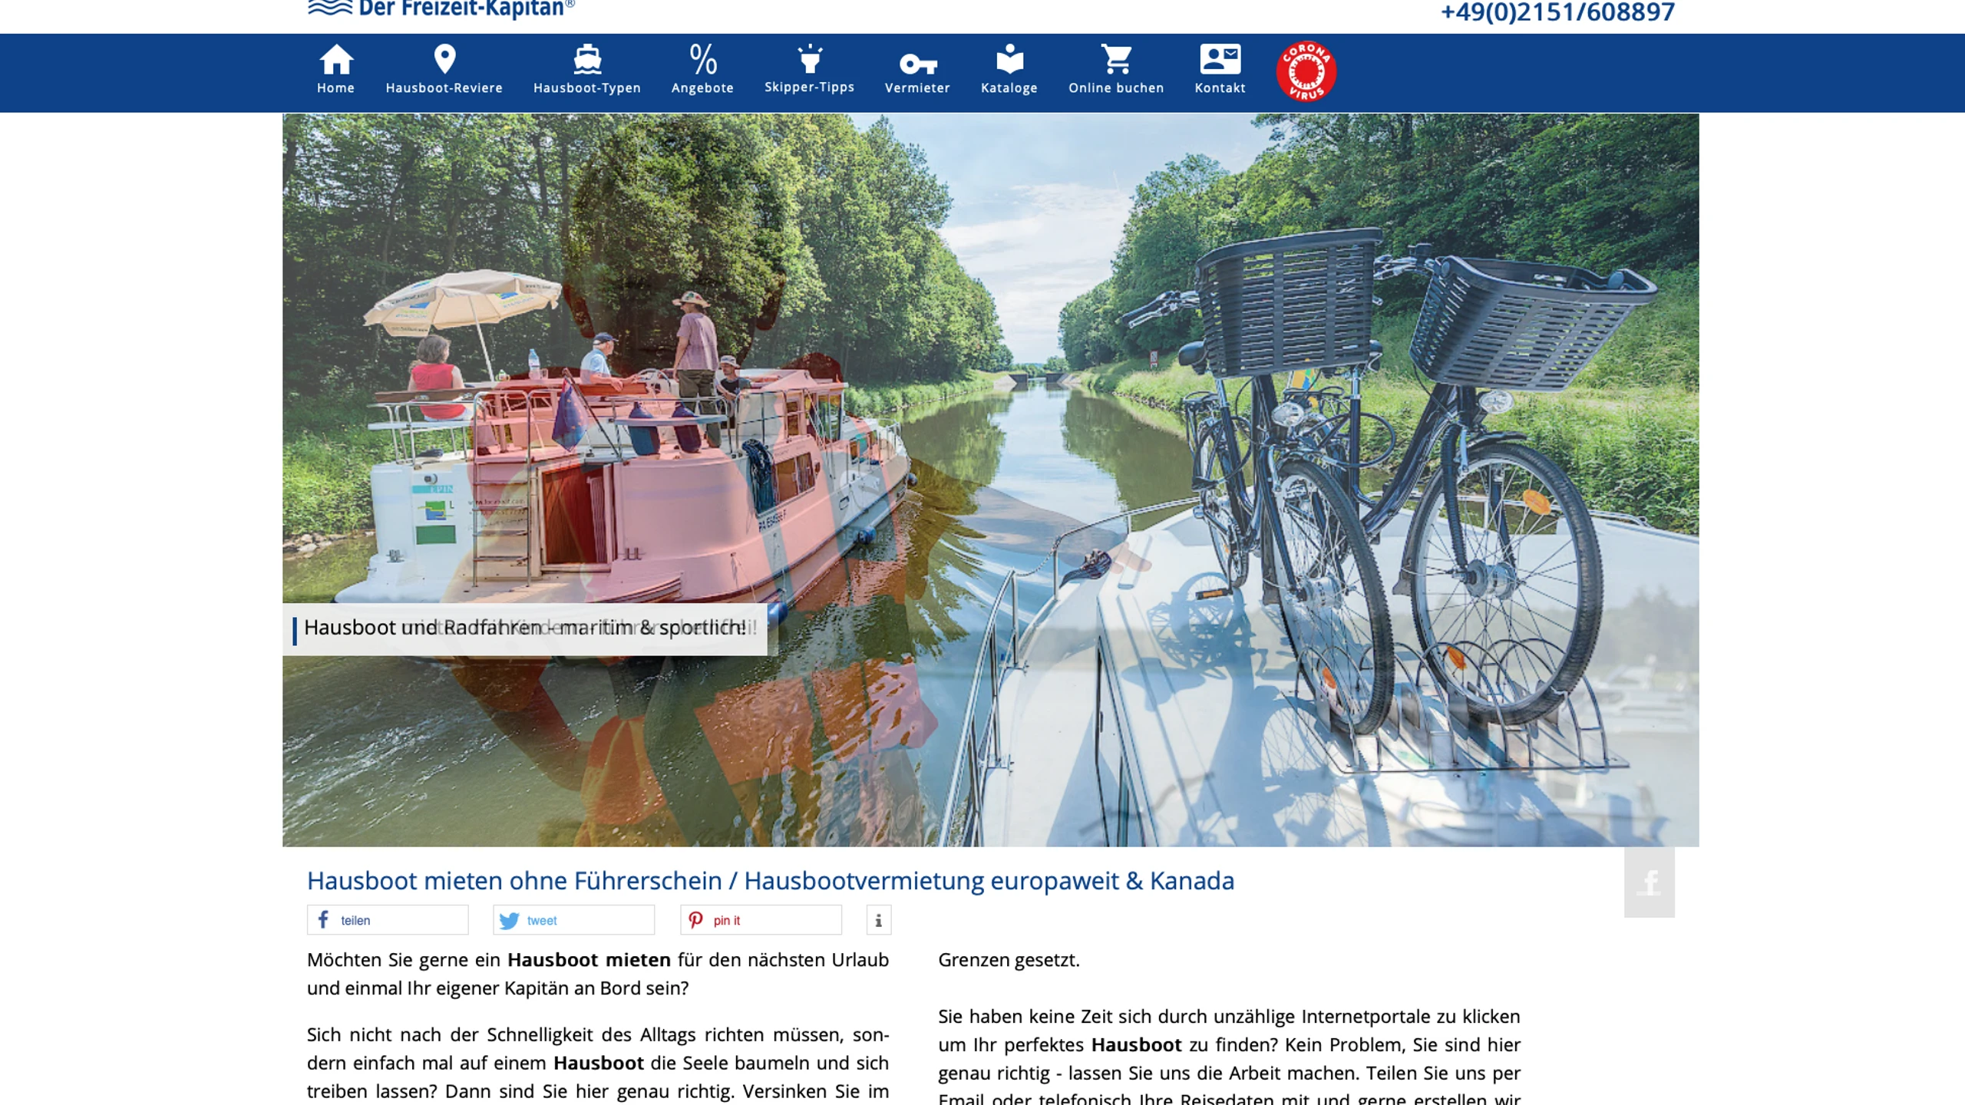Click the Kontakt card icon
The image size is (1965, 1105).
[1220, 59]
